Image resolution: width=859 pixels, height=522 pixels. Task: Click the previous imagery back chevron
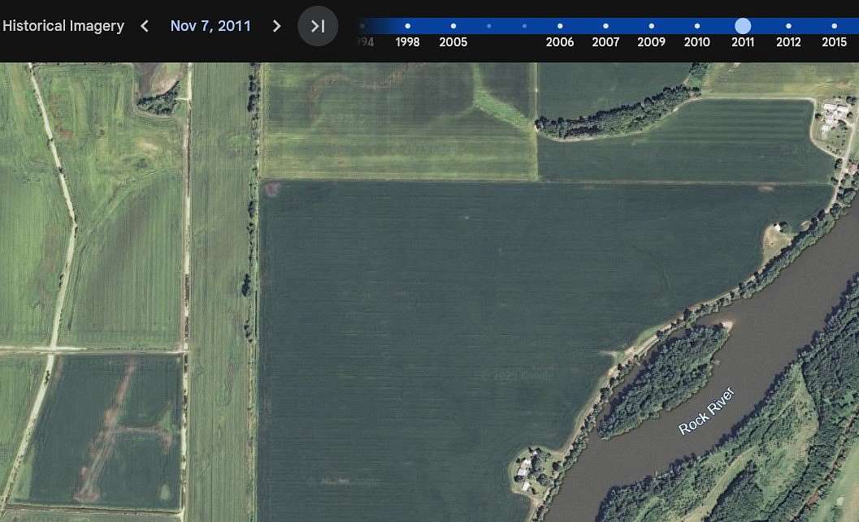144,26
